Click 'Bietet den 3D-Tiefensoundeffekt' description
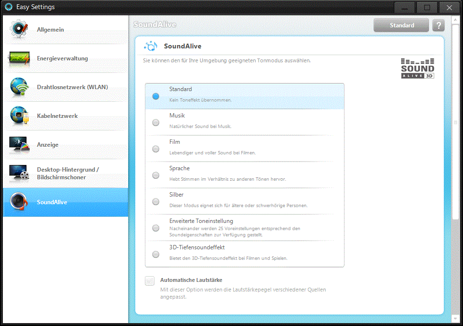The width and height of the screenshot is (463, 326). click(x=228, y=258)
